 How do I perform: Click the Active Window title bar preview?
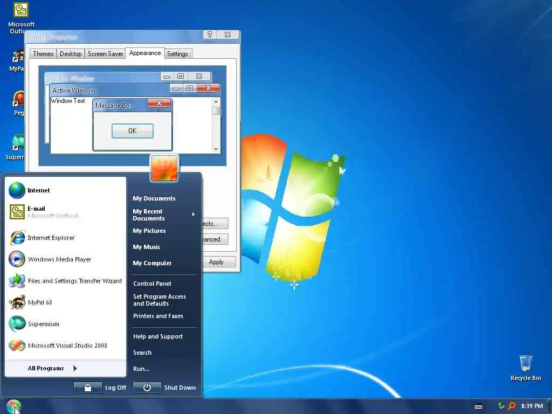point(109,91)
